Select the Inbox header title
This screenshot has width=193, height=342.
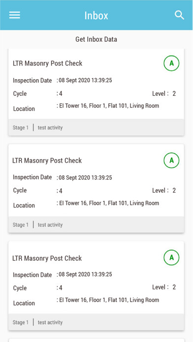(96, 16)
